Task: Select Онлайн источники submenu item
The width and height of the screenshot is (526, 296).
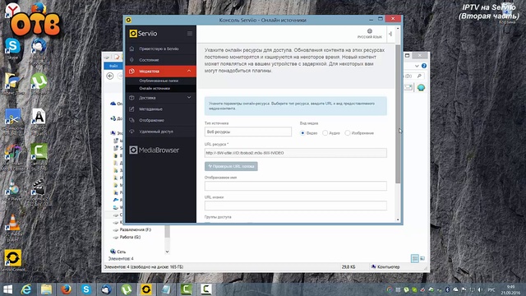Action: 155,88
